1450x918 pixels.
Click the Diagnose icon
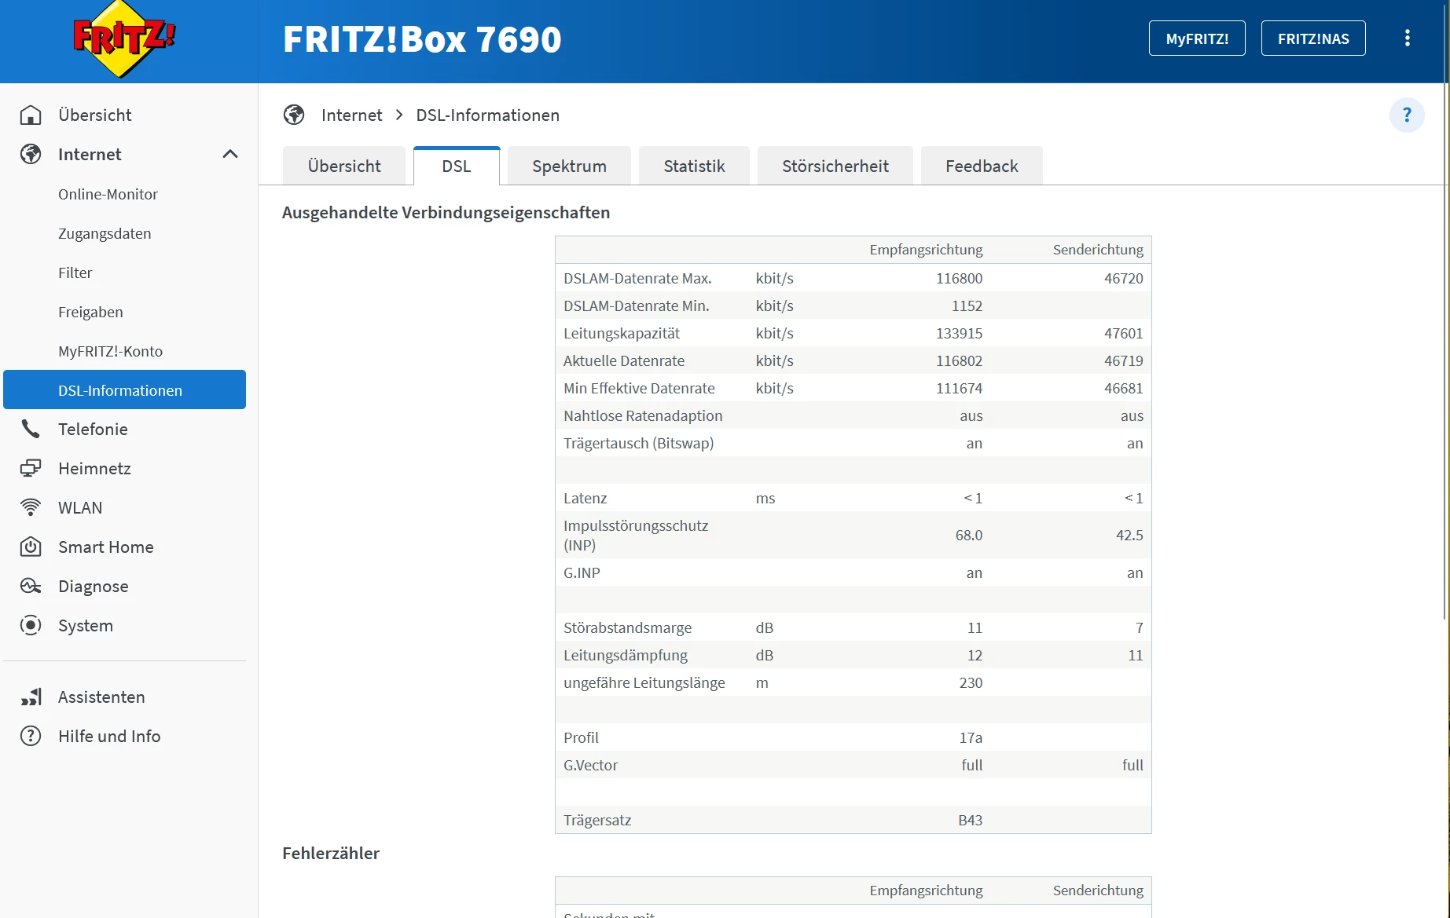click(31, 587)
